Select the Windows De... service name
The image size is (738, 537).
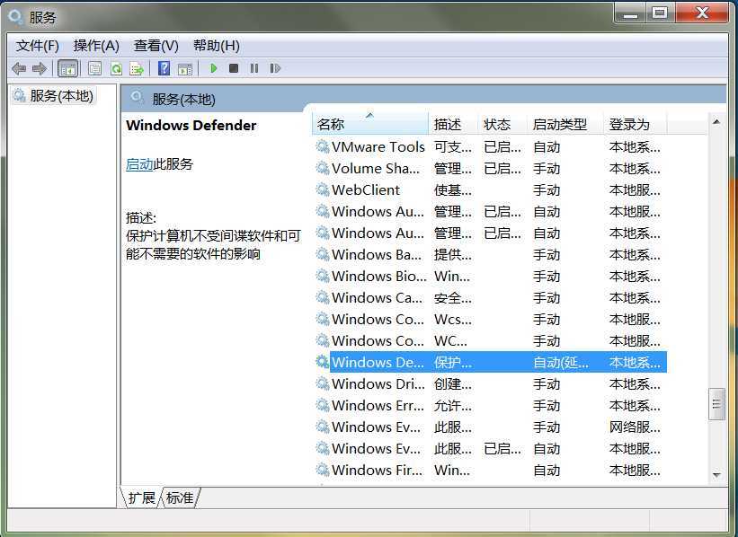pyautogui.click(x=378, y=362)
